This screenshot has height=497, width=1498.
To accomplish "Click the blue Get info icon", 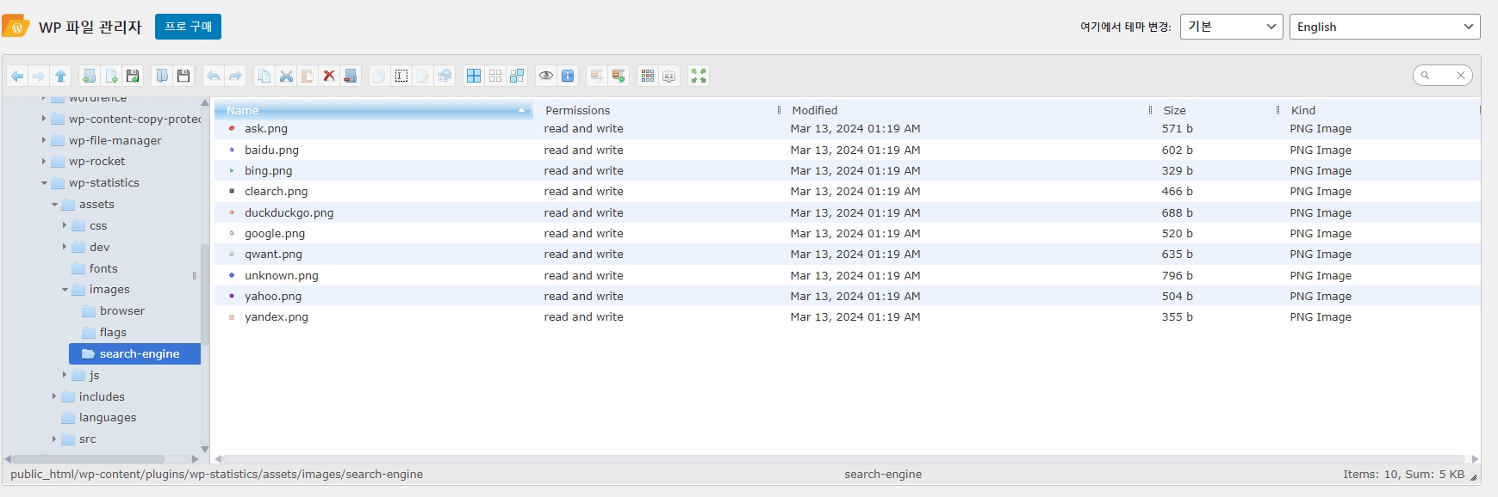I will pyautogui.click(x=568, y=76).
